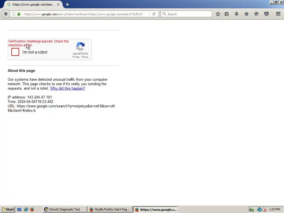Show site information via the info icon
The width and height of the screenshot is (284, 213).
14,14
